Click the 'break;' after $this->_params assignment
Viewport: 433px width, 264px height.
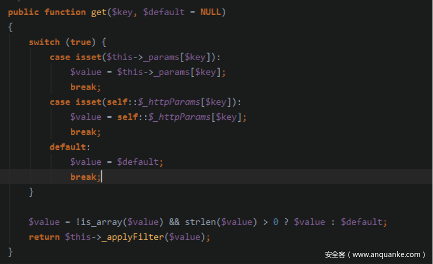[85, 87]
